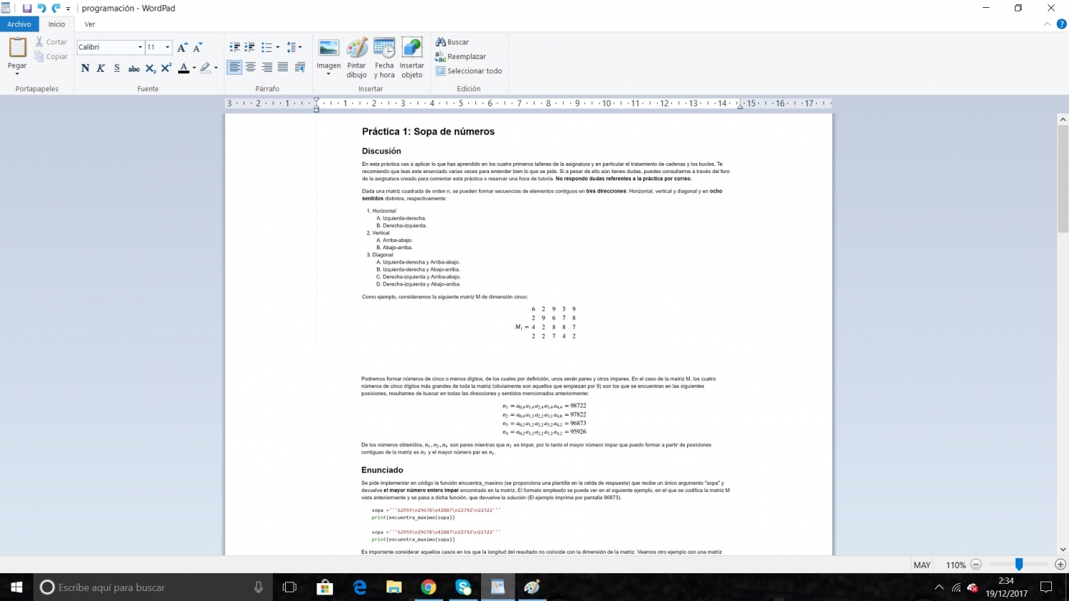Viewport: 1069px width, 601px height.
Task: Open Buscar to find text
Action: coord(453,42)
